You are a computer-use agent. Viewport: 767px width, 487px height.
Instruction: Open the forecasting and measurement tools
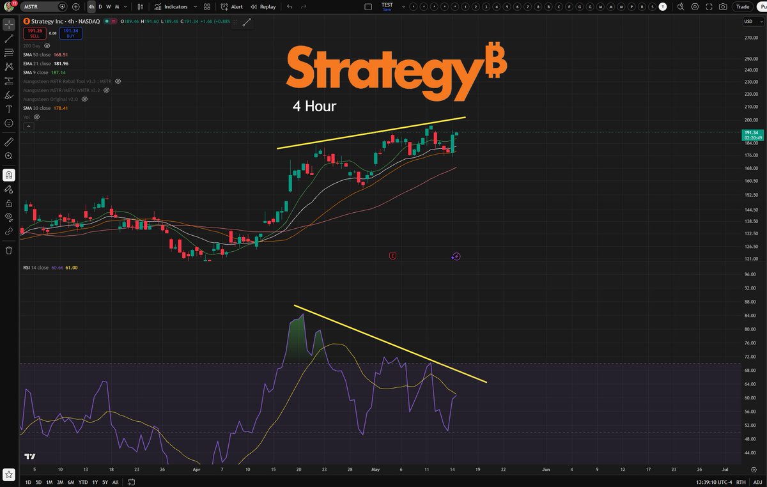click(x=9, y=81)
